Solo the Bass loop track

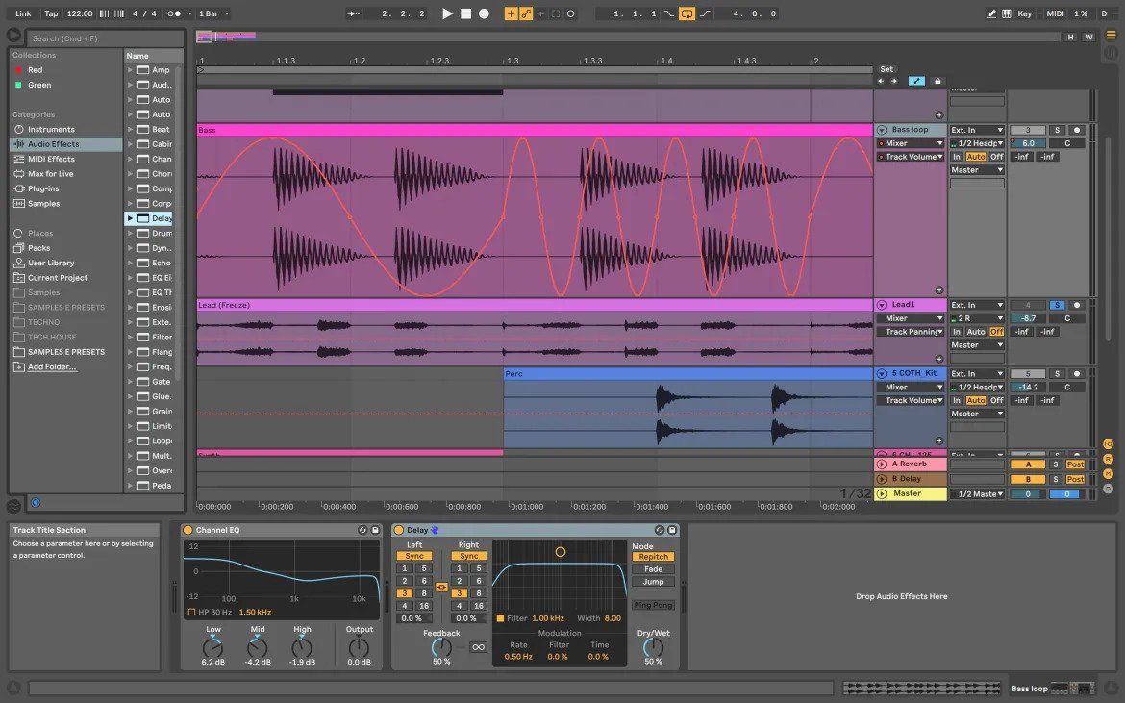click(1056, 130)
